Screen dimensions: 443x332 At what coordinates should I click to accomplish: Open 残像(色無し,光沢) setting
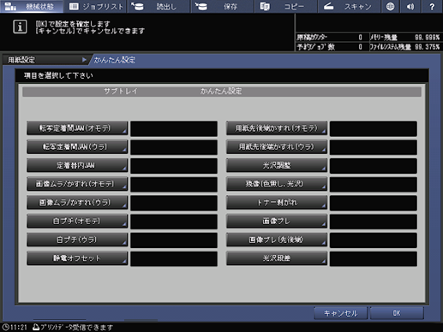(277, 184)
